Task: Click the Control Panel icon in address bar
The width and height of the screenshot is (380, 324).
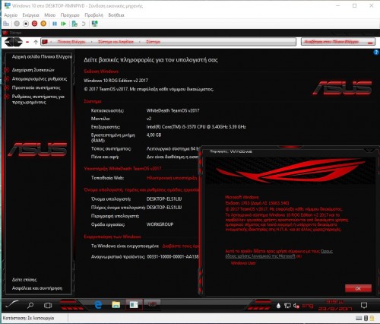Action: pyautogui.click(x=45, y=42)
